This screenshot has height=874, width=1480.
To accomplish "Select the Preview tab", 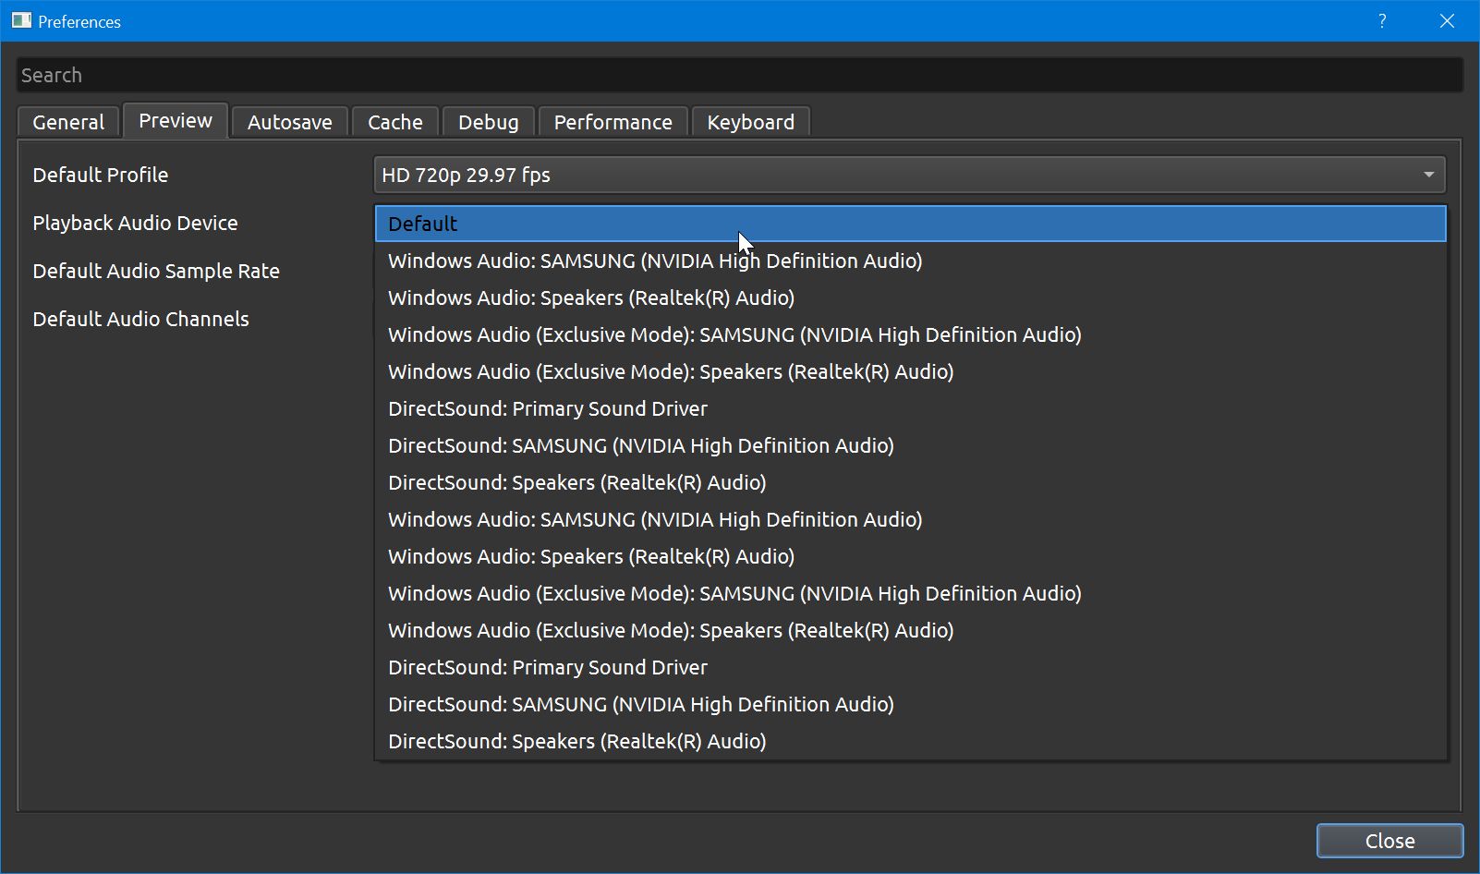I will (175, 120).
